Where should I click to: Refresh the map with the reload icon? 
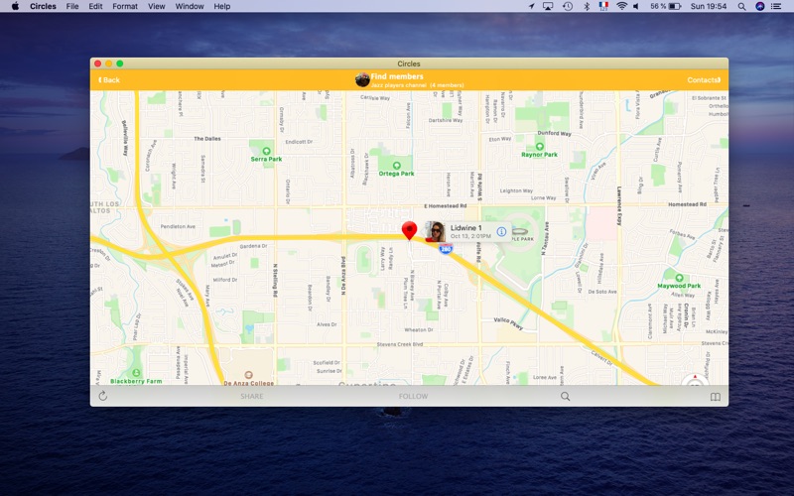(x=103, y=396)
